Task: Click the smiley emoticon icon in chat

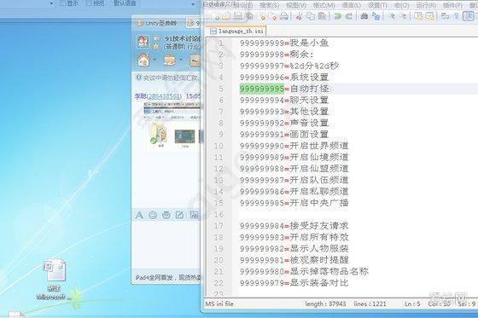Action: 153,215
